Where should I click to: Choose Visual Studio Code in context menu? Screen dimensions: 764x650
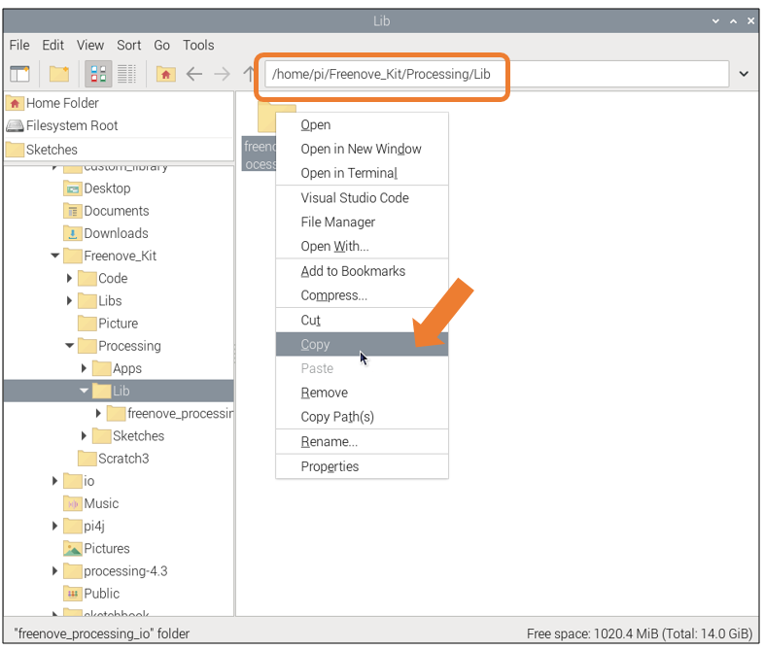[362, 198]
